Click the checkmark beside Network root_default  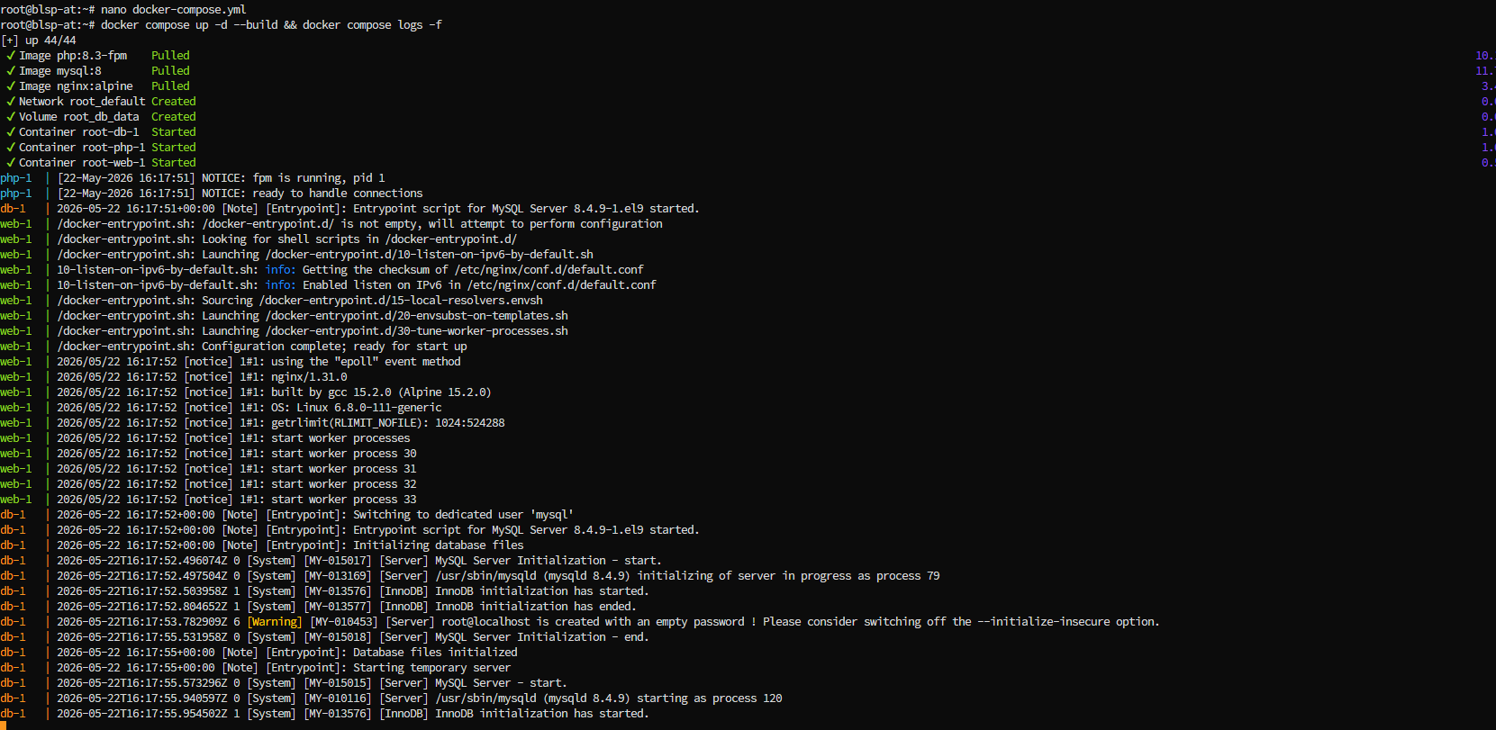pos(11,102)
